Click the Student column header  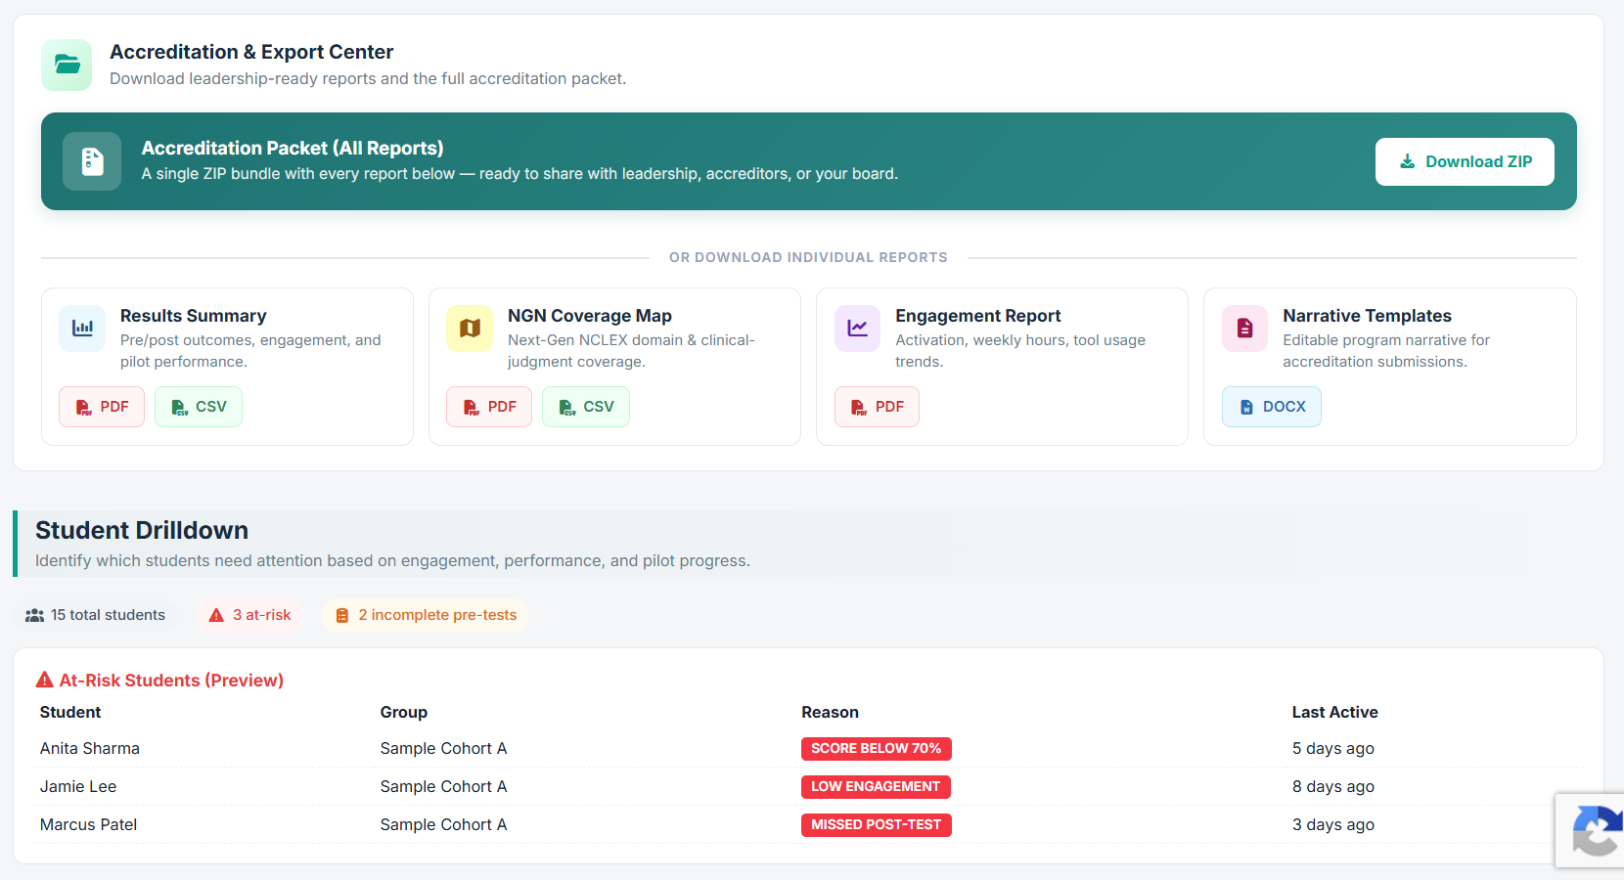70,712
